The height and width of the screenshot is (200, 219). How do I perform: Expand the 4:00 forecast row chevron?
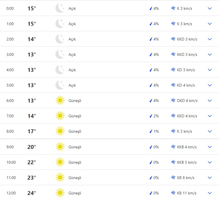click(x=210, y=70)
